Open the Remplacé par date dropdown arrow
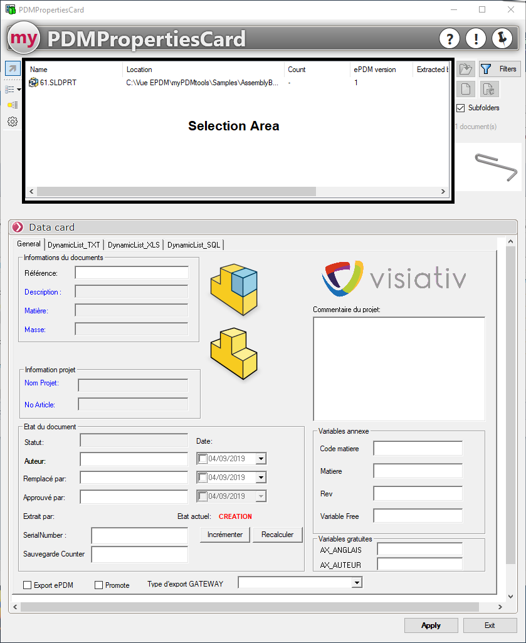The width and height of the screenshot is (526, 643). 261,478
